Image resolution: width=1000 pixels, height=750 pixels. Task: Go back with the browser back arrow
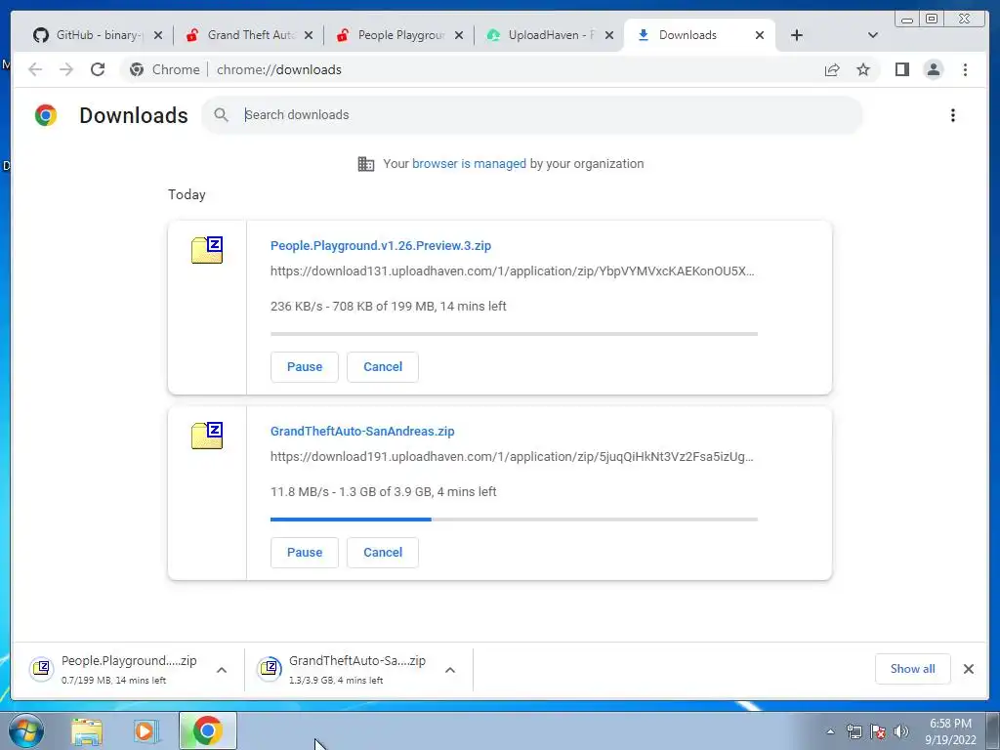tap(35, 69)
